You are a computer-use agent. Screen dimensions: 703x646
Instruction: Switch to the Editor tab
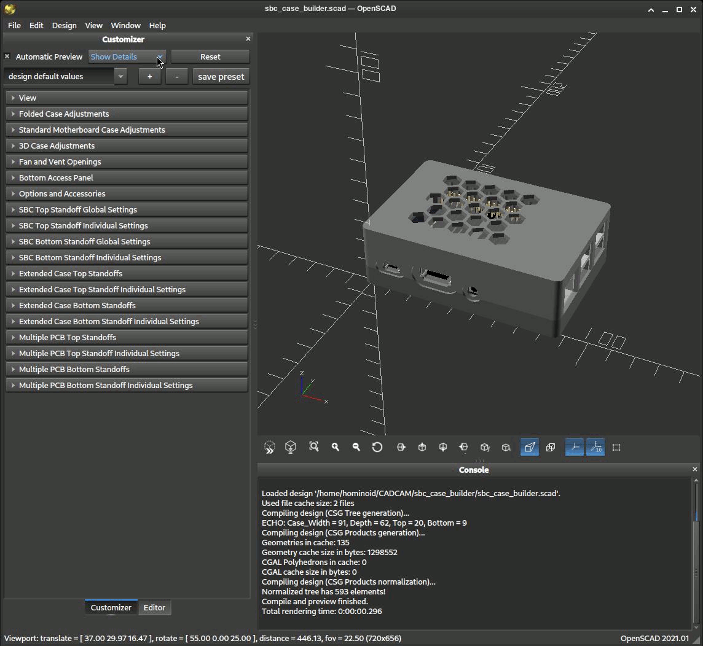(154, 607)
